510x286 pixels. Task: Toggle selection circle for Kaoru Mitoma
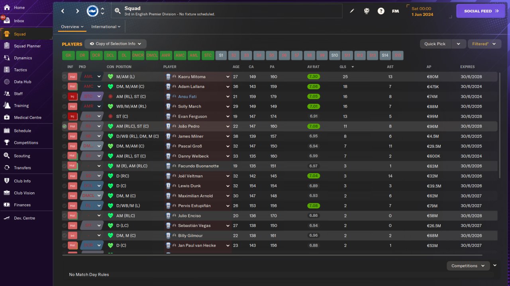(65, 77)
